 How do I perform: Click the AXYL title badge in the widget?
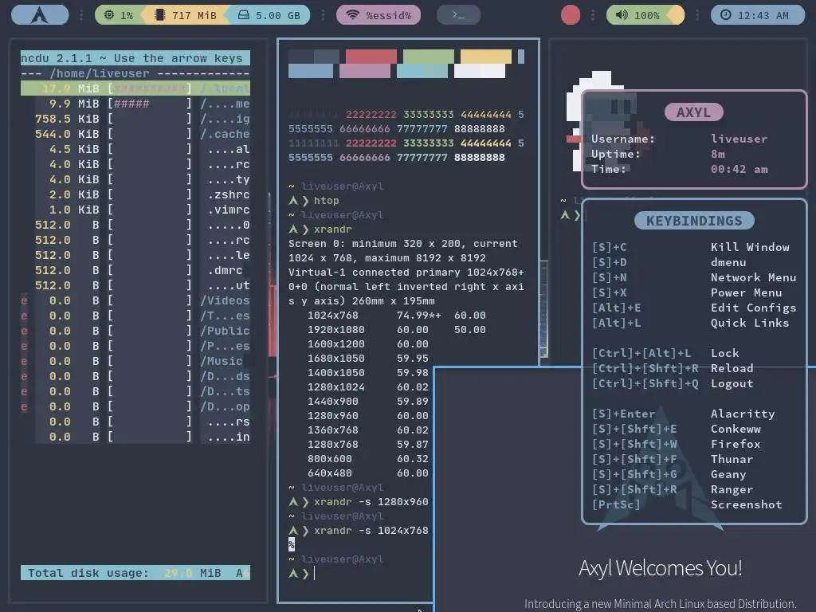point(694,112)
